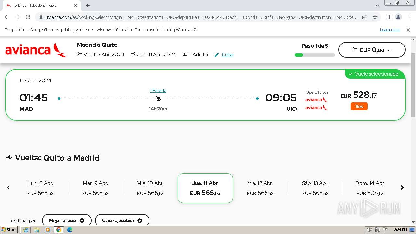
Task: Select Sáb. 13 Abr. date
Action: (x=315, y=188)
